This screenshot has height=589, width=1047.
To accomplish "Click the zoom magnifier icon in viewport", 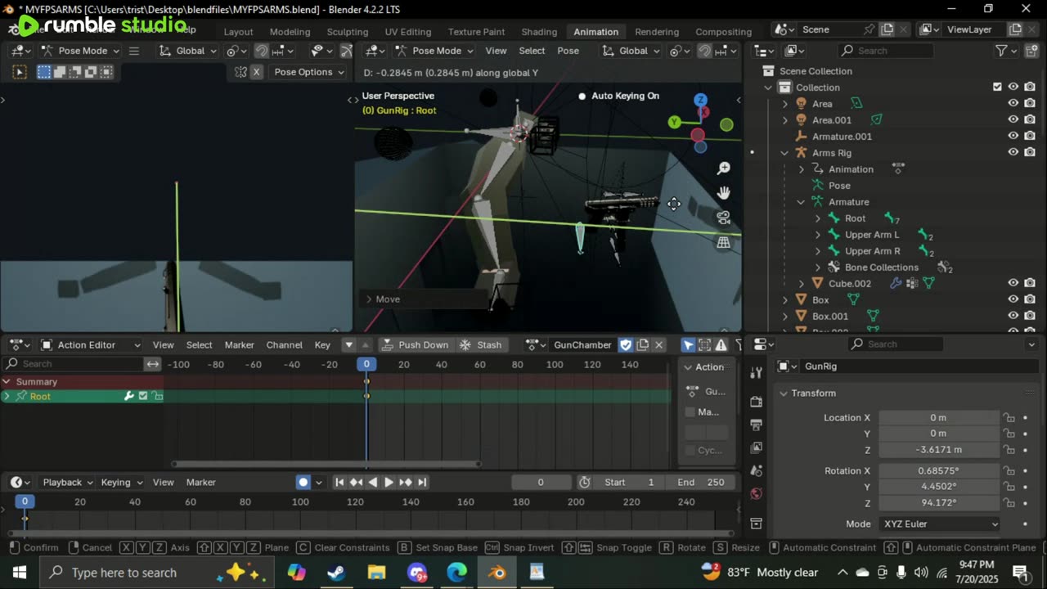I will [724, 169].
